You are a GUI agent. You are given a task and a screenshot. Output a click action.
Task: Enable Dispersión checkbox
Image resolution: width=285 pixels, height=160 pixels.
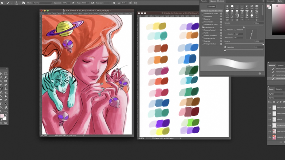tap(203, 16)
